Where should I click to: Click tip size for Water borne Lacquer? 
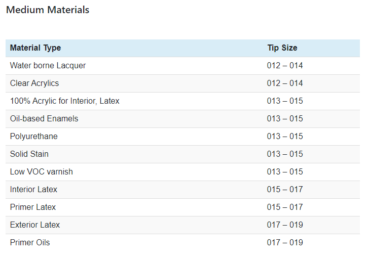click(x=285, y=66)
